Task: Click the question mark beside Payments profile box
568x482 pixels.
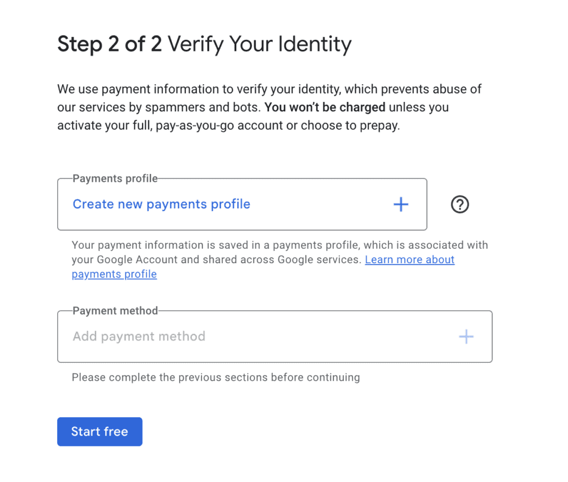Action: pyautogui.click(x=459, y=204)
